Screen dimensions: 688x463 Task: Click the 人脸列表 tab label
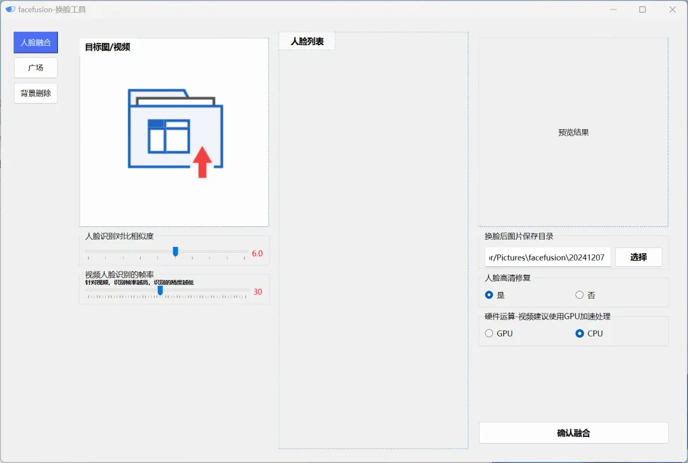tap(306, 41)
